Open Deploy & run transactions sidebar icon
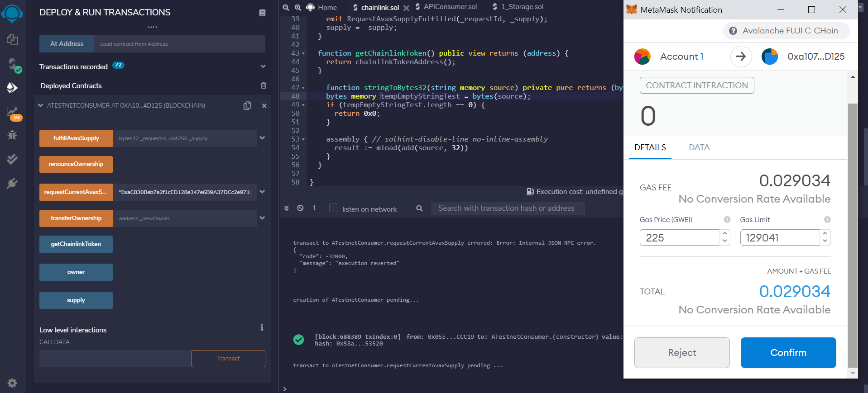The width and height of the screenshot is (868, 393). pyautogui.click(x=12, y=87)
